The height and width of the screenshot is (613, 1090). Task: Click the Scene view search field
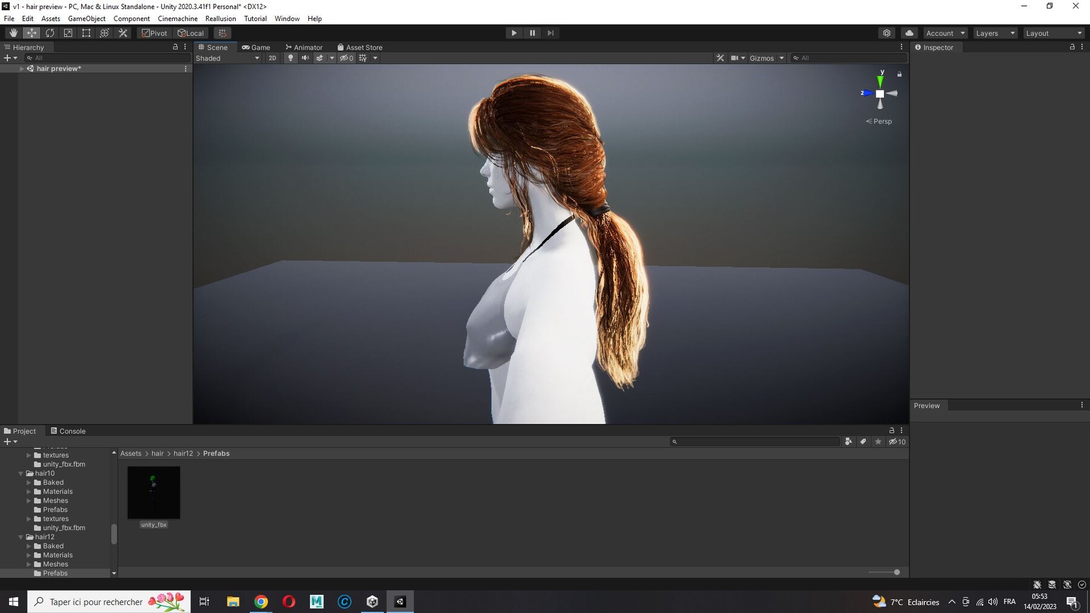849,58
